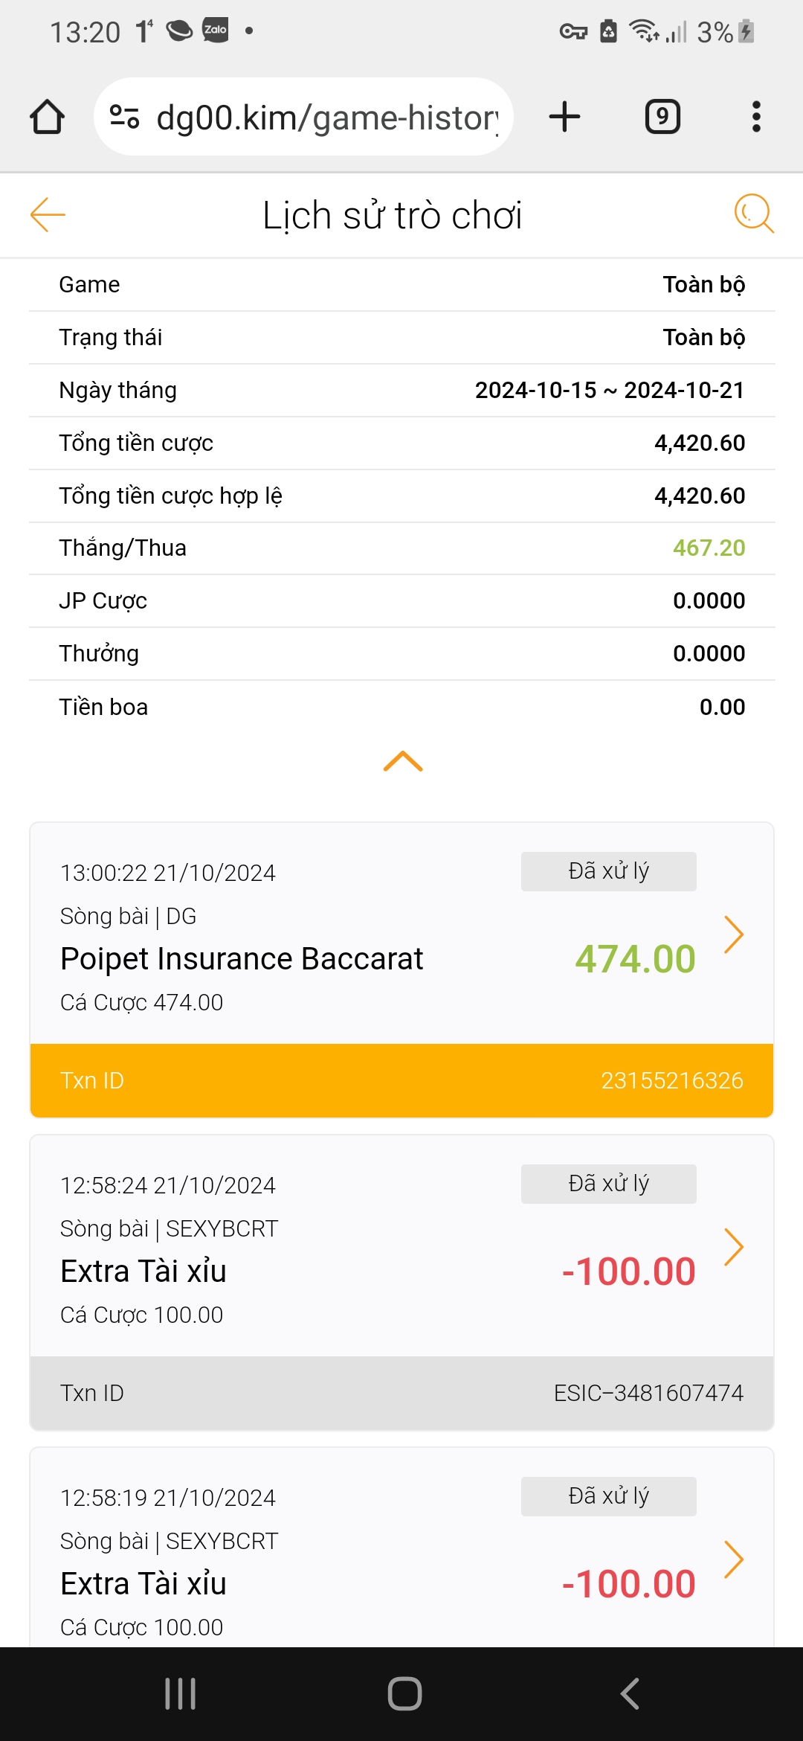Tap the orange search magnifier icon
This screenshot has height=1741, width=803.
(x=754, y=214)
